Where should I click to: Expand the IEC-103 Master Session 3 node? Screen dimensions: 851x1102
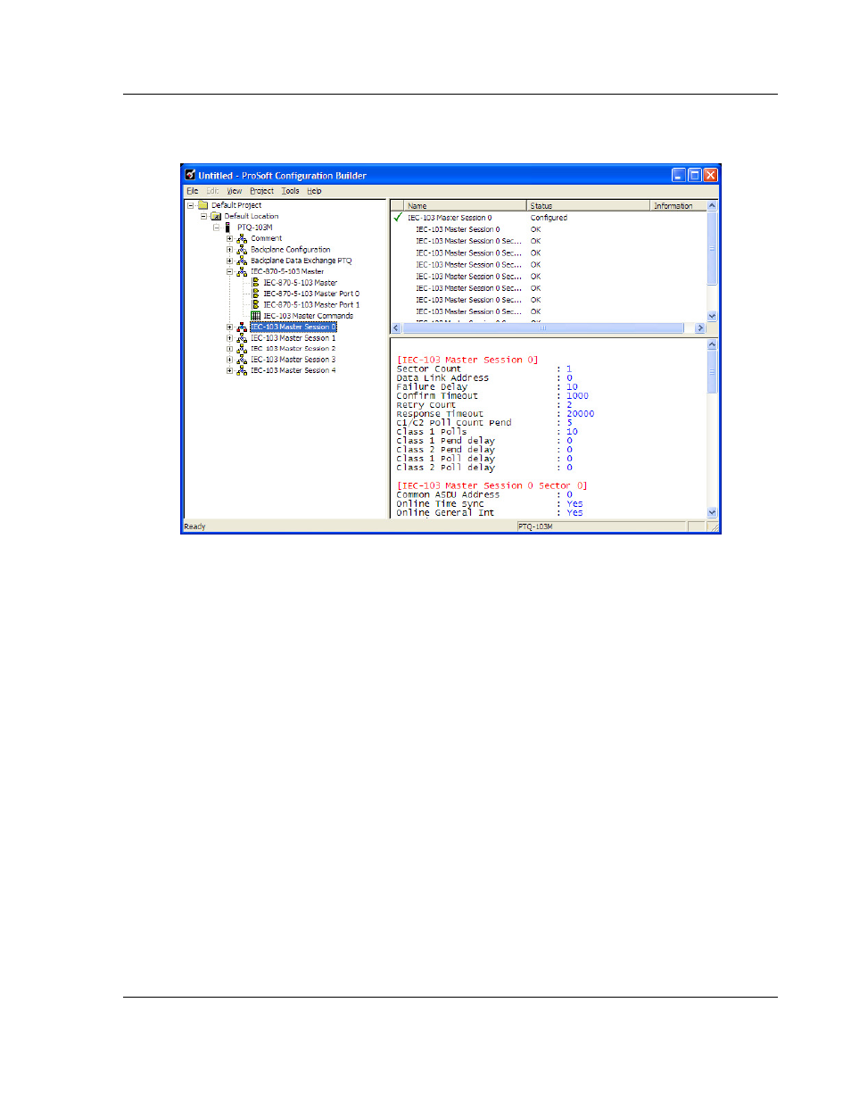pyautogui.click(x=229, y=360)
